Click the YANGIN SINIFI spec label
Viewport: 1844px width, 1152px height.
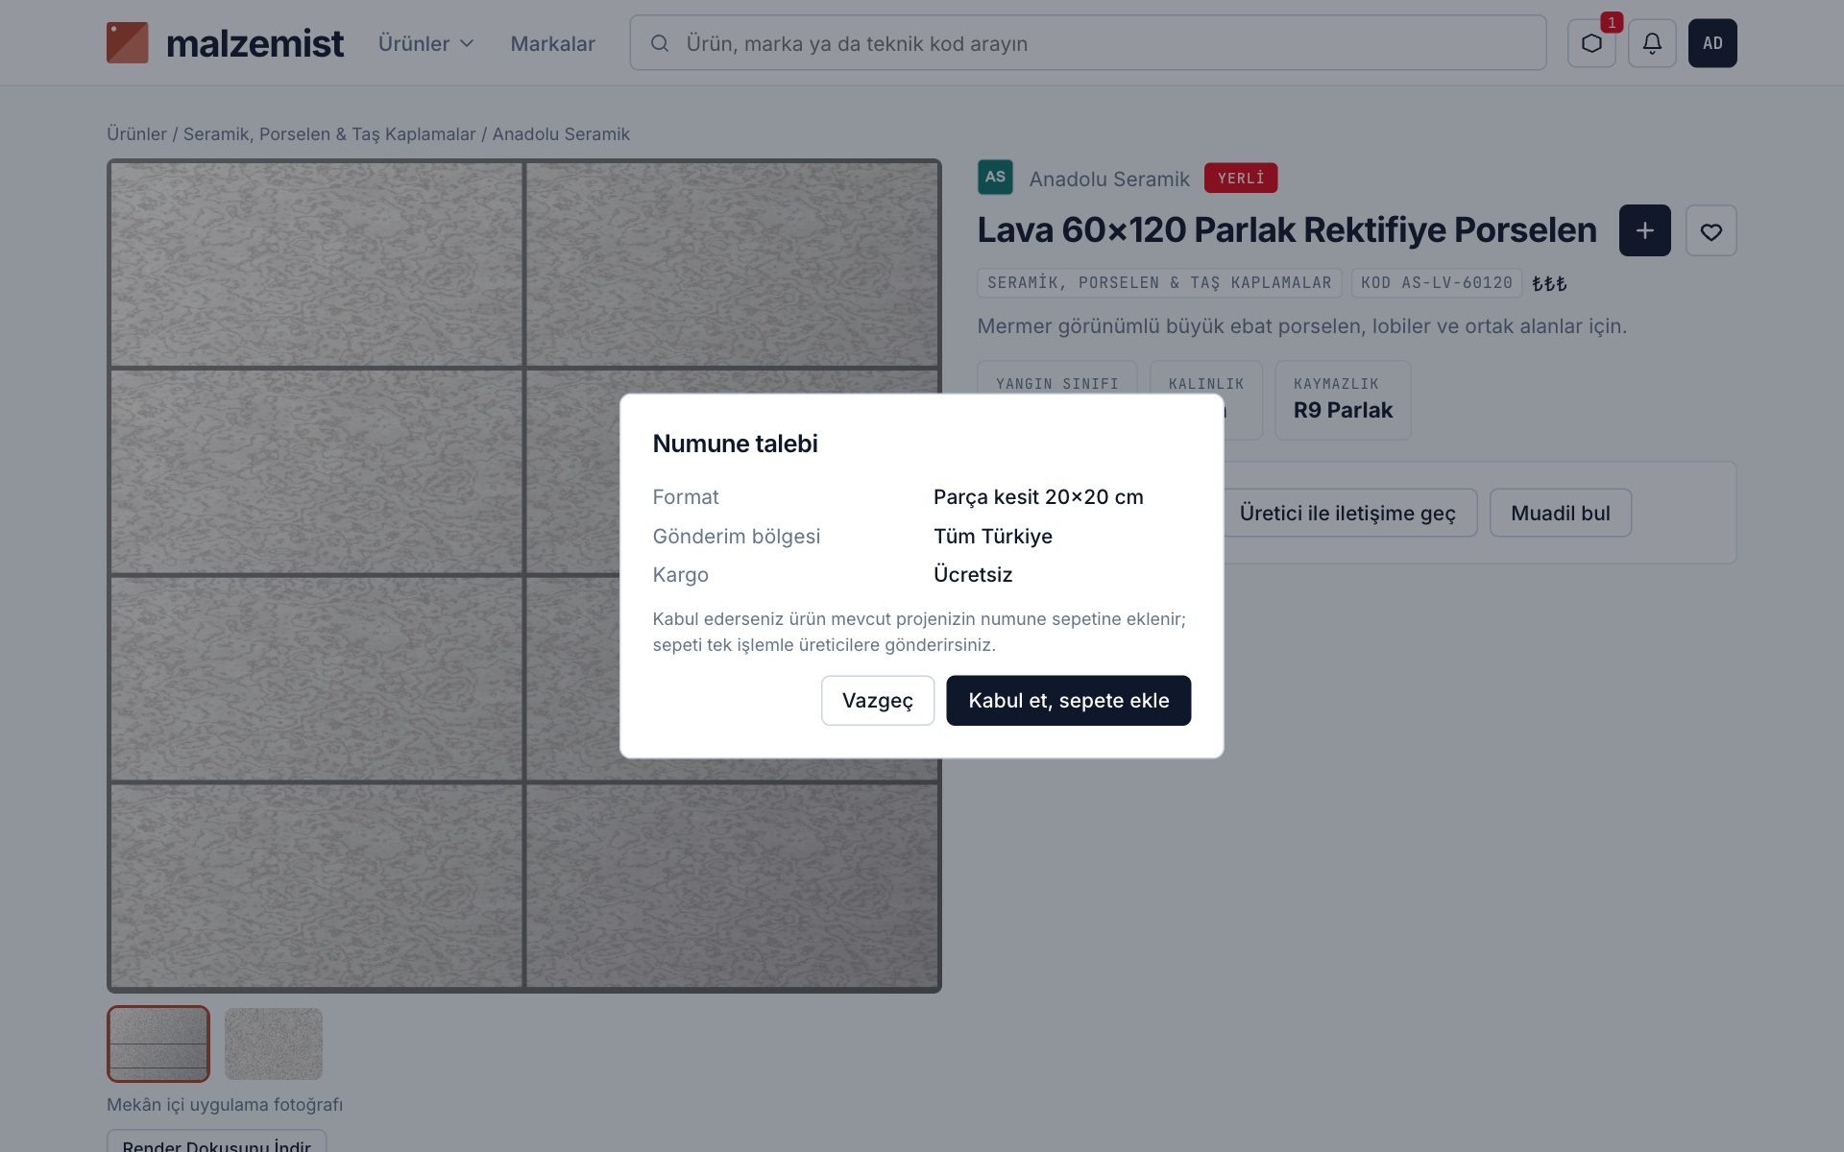(x=1056, y=384)
